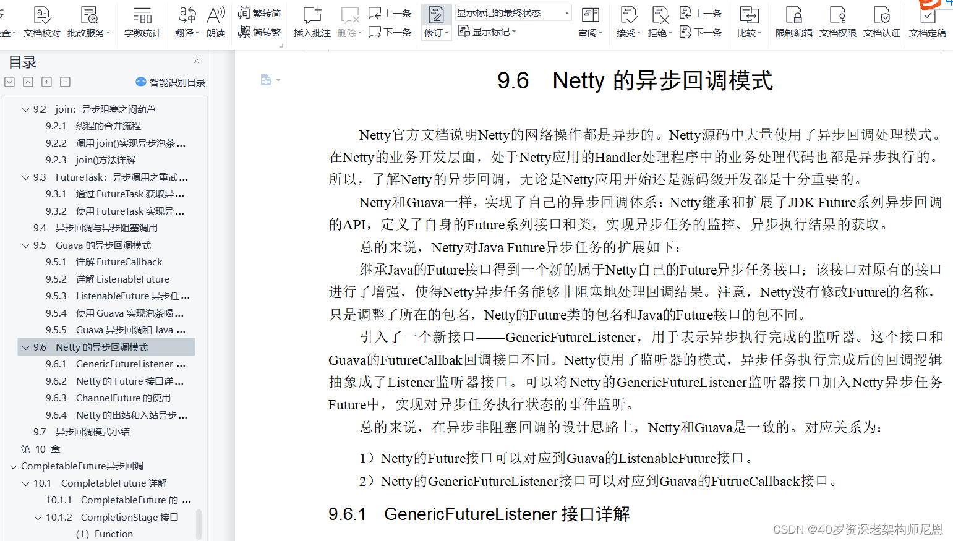This screenshot has width=953, height=541.
Task: Click the plus icon in 目录 pane
Action: [x=46, y=82]
